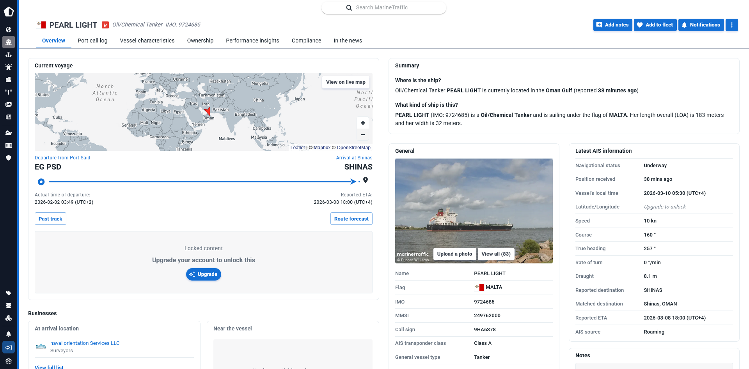749x369 pixels.
Task: Click the PEARL LIGHT page title
Action: point(73,25)
